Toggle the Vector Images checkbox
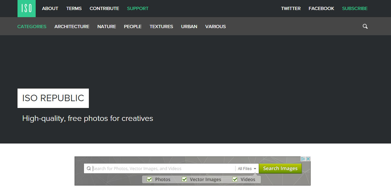Screen dimensions: 391x192 [184, 179]
